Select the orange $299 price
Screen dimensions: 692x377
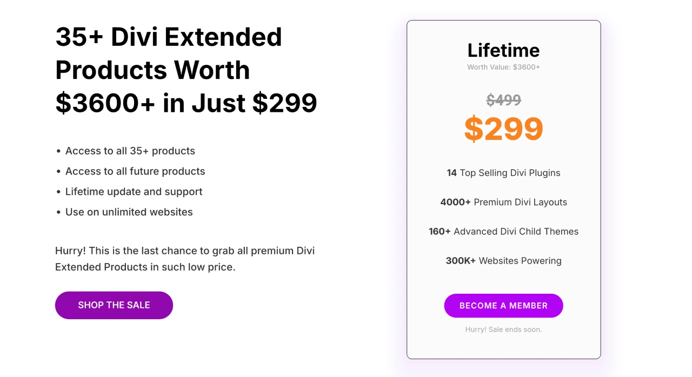click(503, 129)
